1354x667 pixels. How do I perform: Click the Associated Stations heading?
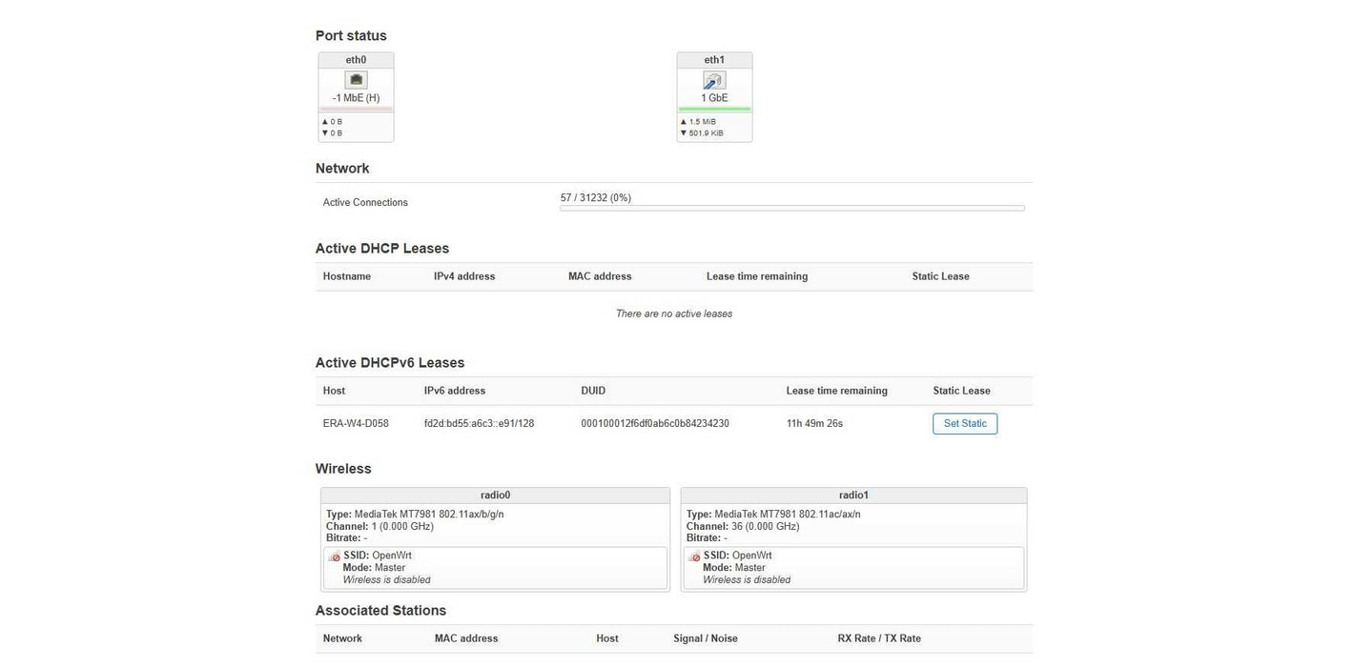380,611
